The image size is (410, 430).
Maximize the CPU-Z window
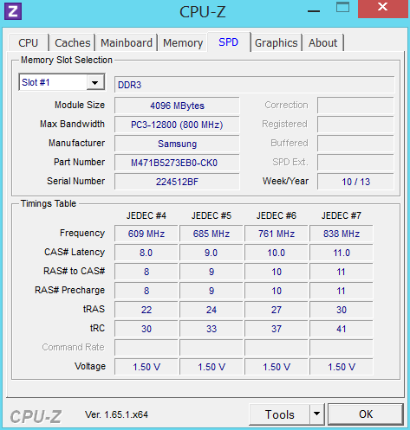tap(342, 7)
